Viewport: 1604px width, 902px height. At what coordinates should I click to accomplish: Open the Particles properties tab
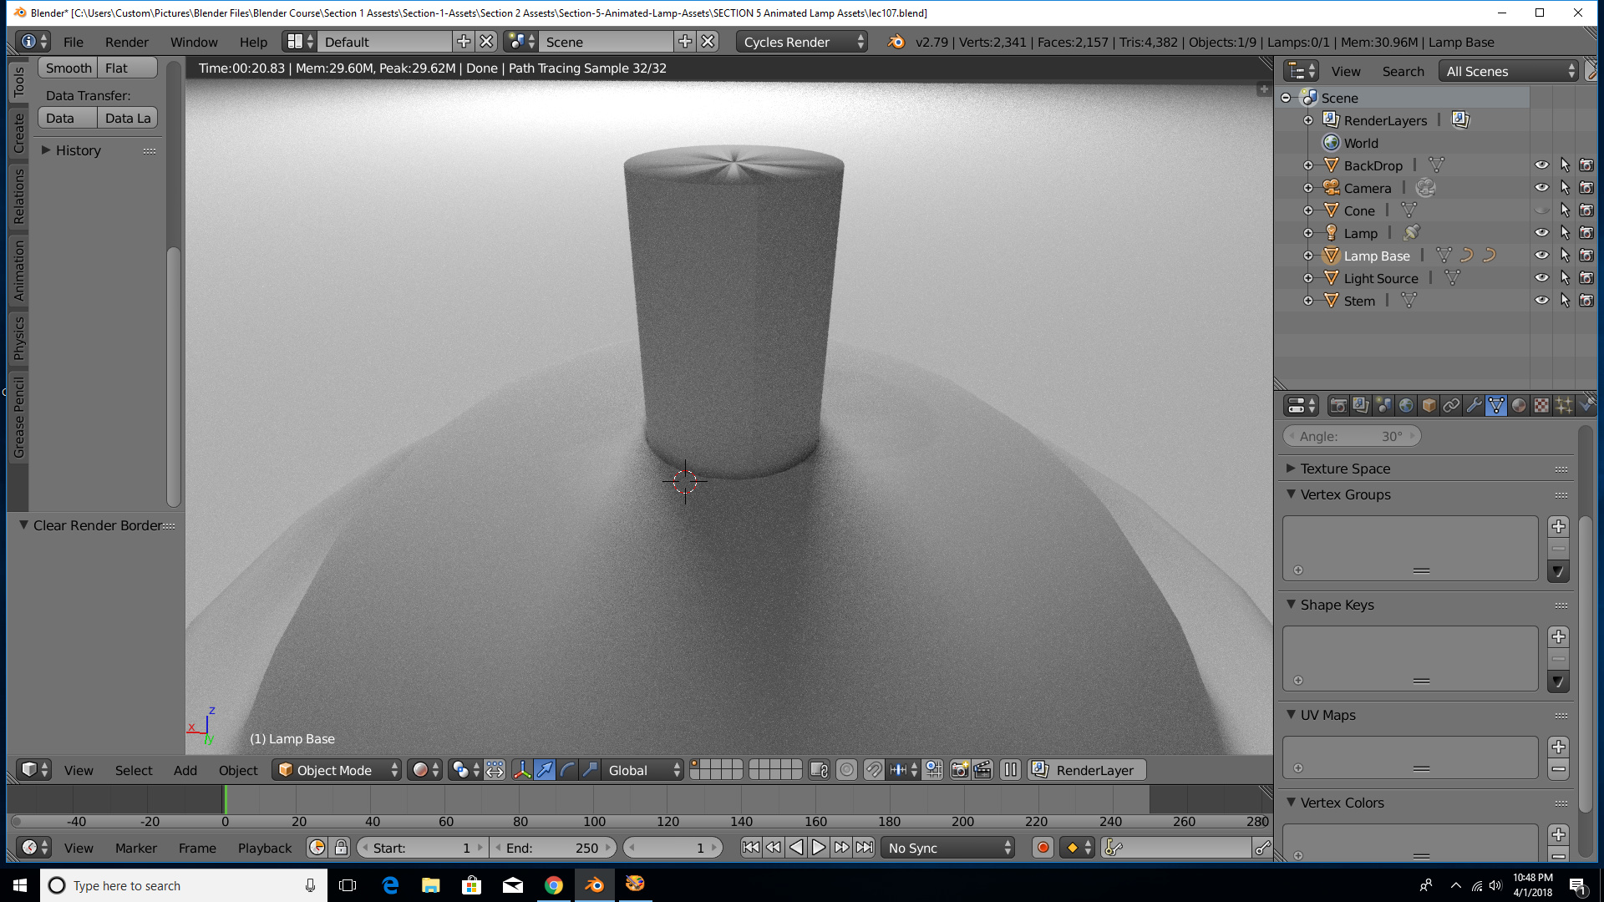(1564, 406)
